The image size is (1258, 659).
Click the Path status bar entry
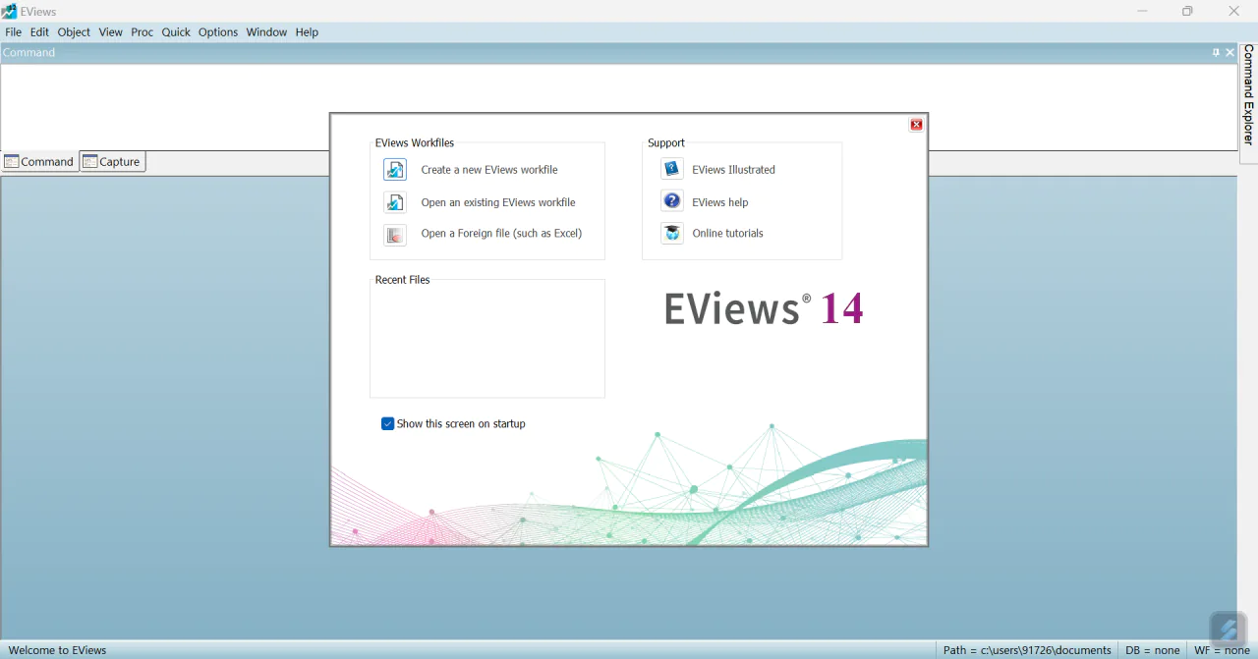pos(1027,650)
